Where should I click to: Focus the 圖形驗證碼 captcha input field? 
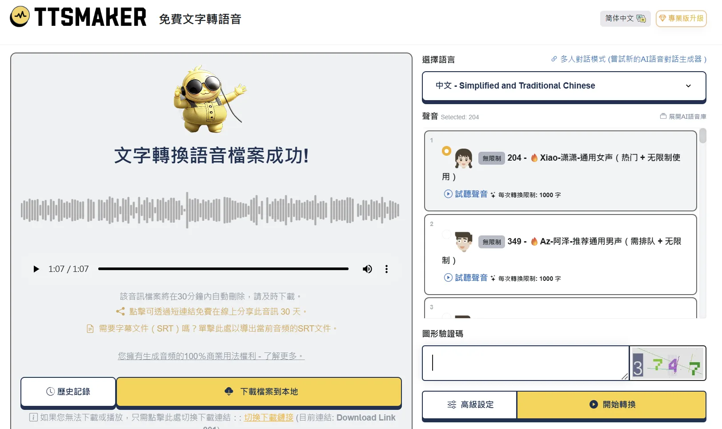525,363
